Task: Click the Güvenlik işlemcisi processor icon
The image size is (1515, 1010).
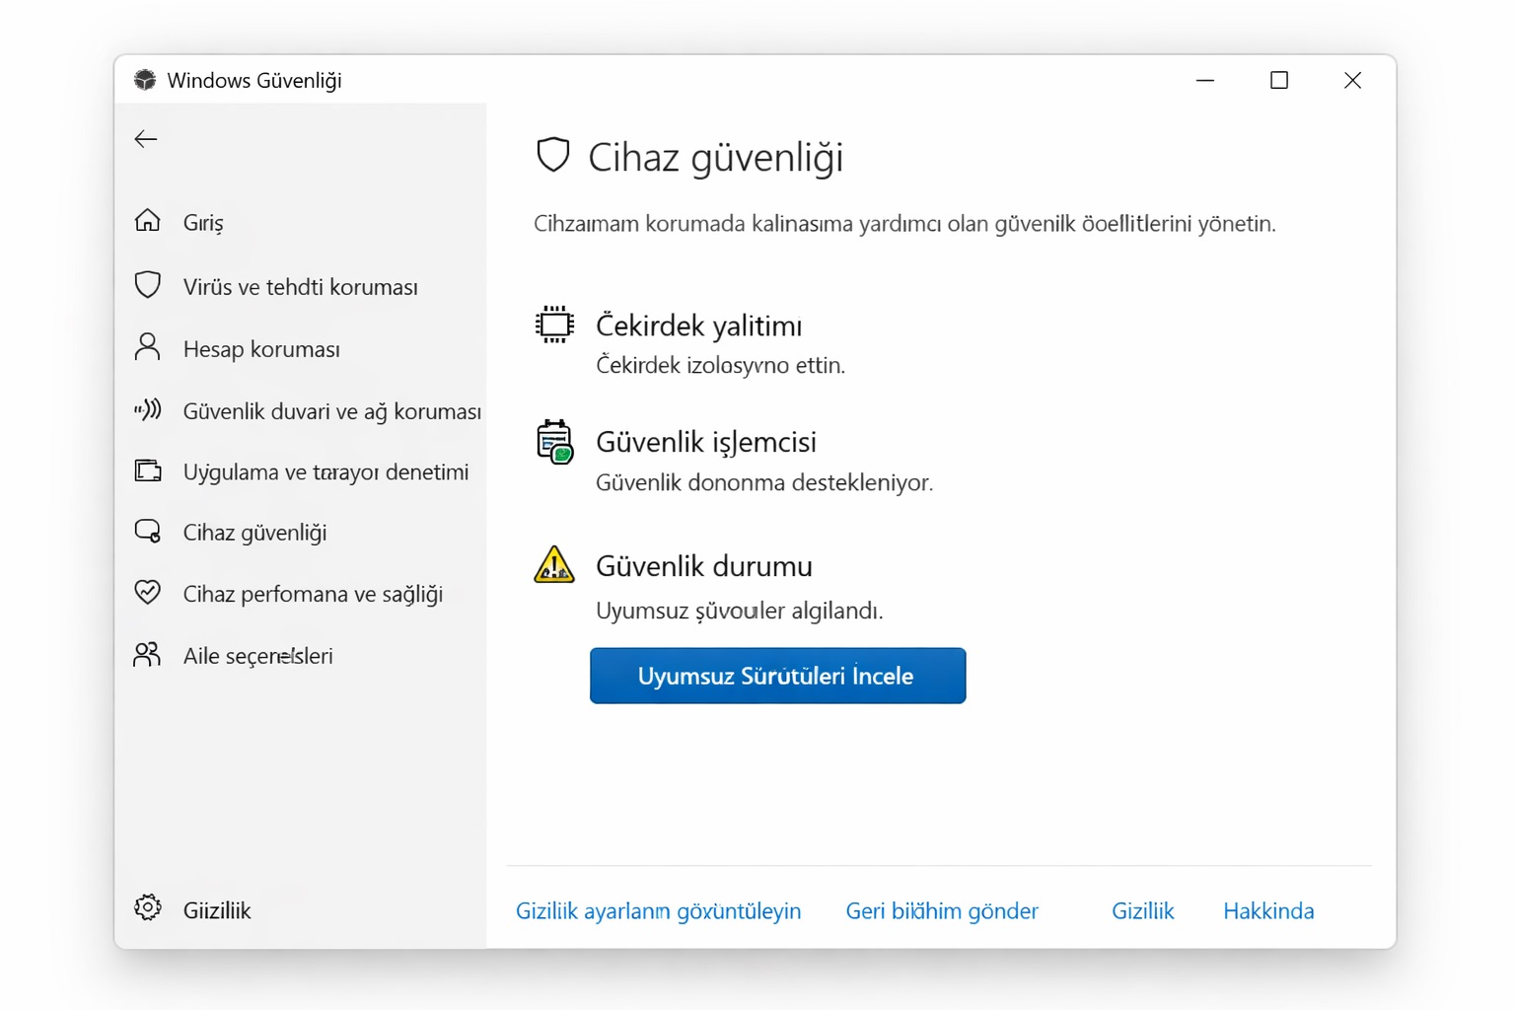Action: point(554,442)
